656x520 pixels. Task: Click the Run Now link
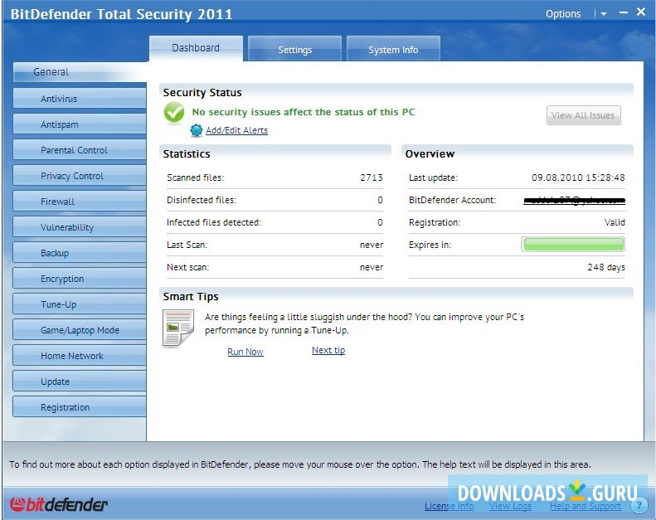tap(245, 352)
